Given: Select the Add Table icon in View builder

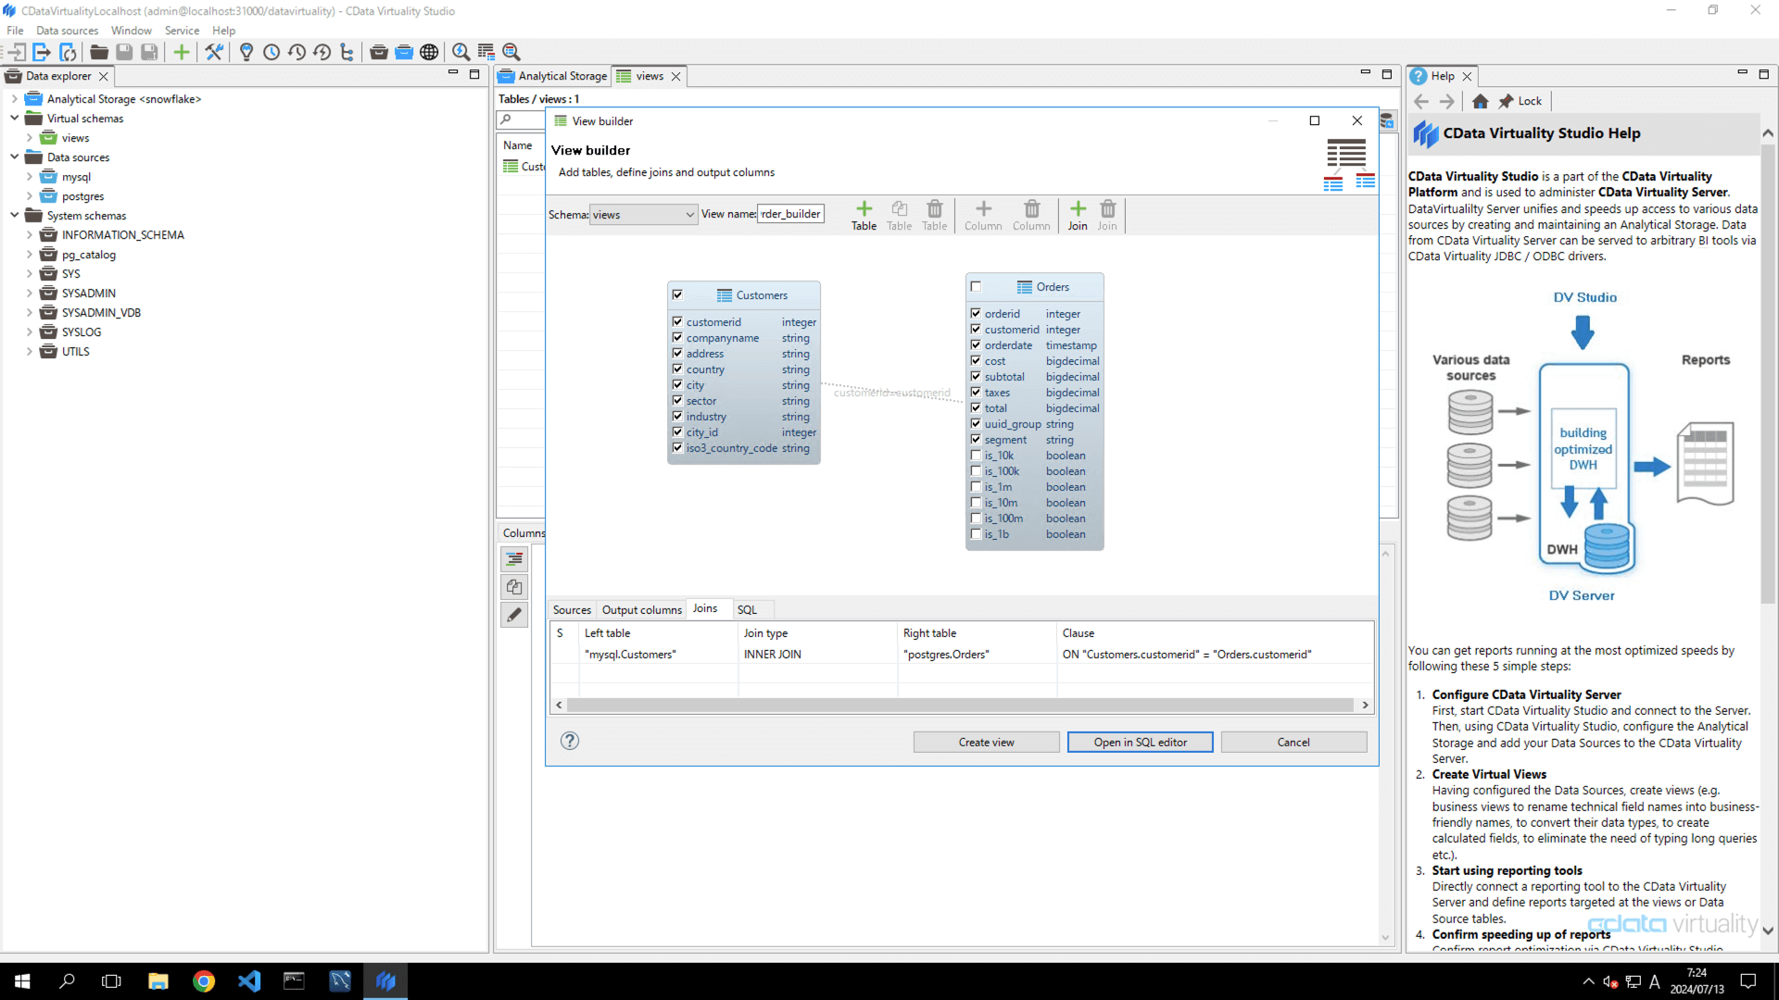Looking at the screenshot, I should 863,215.
